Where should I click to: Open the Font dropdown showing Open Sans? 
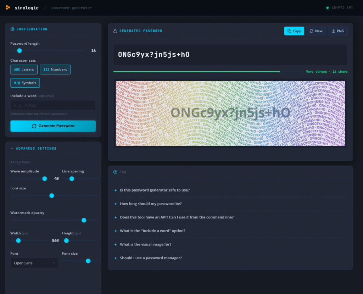[x=34, y=263]
